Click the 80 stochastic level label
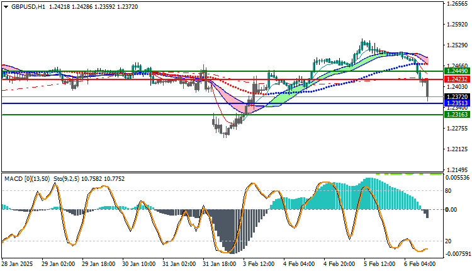 (448, 191)
